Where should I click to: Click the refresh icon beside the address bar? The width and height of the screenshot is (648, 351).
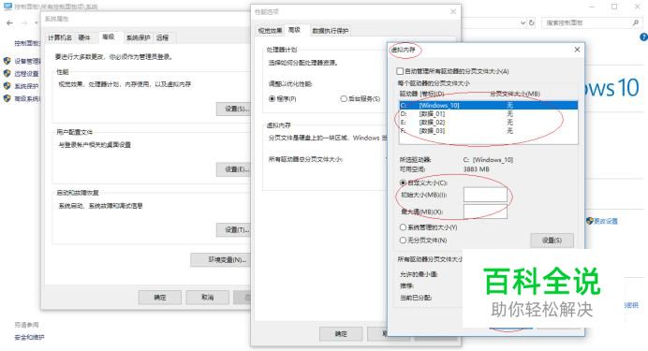(532, 22)
